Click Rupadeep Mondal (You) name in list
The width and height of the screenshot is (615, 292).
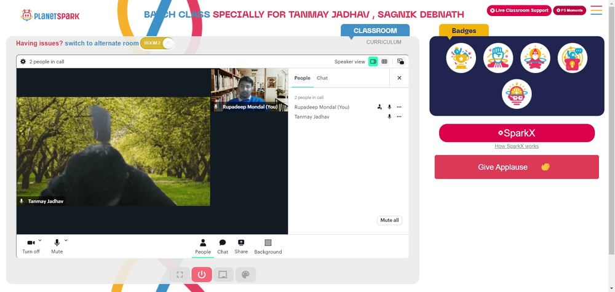click(322, 107)
